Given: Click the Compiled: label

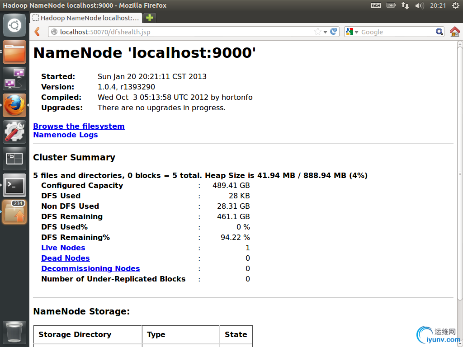Looking at the screenshot, I should (x=61, y=98).
